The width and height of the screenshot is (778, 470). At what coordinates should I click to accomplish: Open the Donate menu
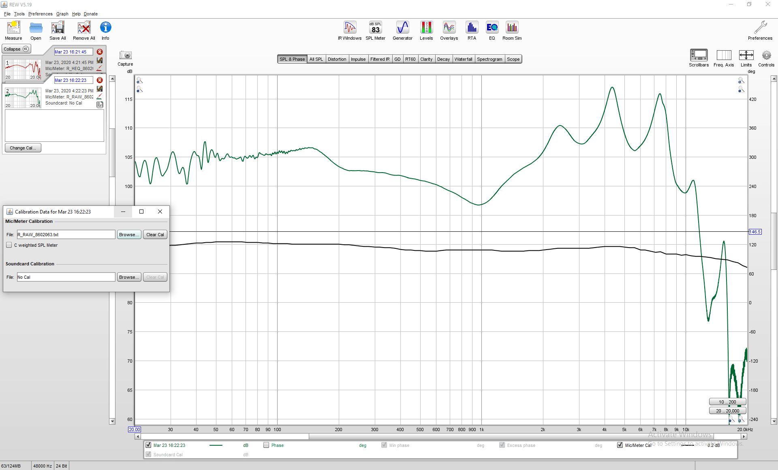pos(91,14)
